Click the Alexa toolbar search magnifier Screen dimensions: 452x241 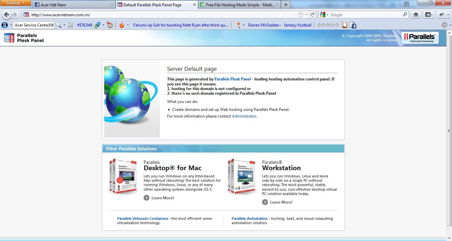click(58, 25)
